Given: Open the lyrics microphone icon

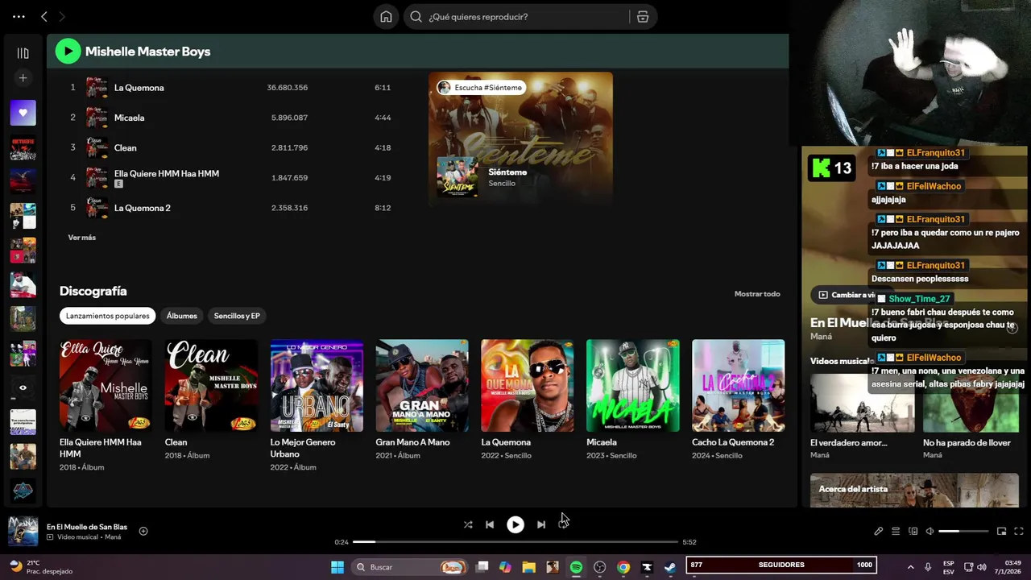Looking at the screenshot, I should (879, 531).
